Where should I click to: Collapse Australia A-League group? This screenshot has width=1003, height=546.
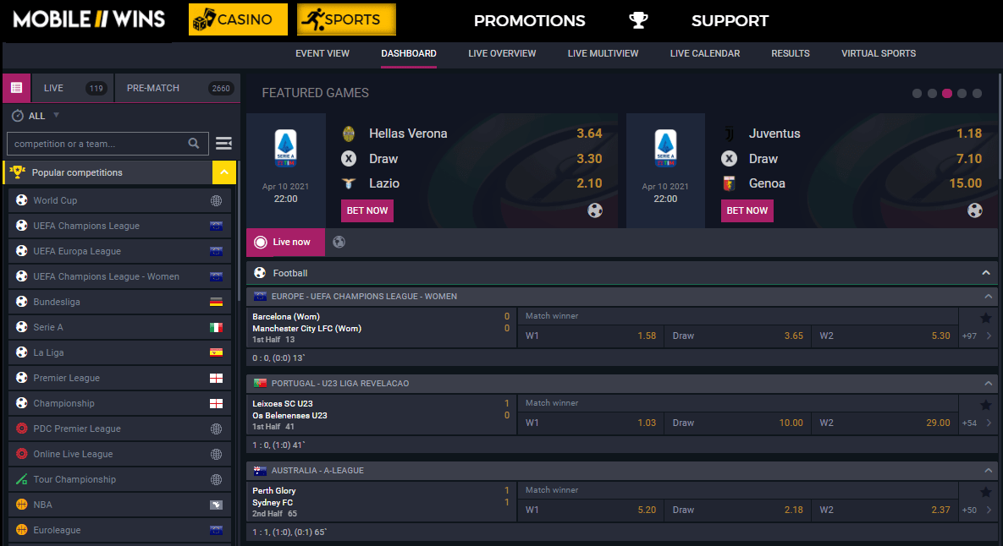coord(989,471)
